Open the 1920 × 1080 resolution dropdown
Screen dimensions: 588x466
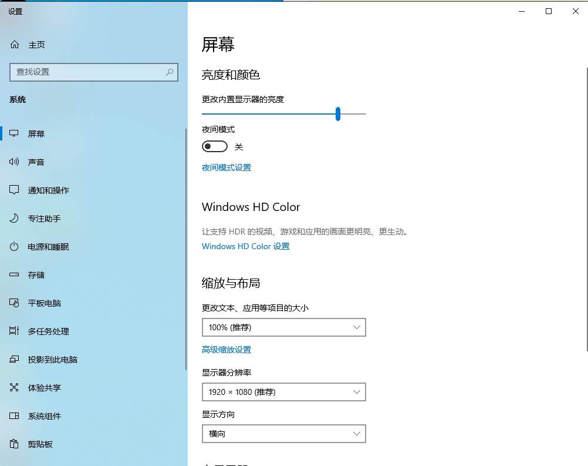pos(283,392)
